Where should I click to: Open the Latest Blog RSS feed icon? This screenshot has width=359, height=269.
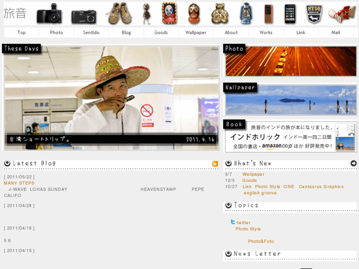click(x=215, y=163)
